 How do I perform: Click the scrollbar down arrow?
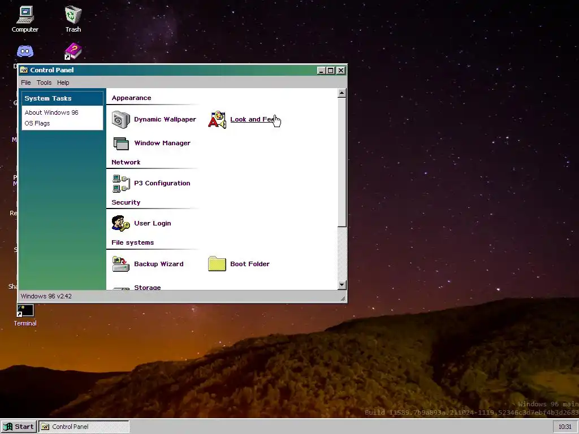click(342, 285)
